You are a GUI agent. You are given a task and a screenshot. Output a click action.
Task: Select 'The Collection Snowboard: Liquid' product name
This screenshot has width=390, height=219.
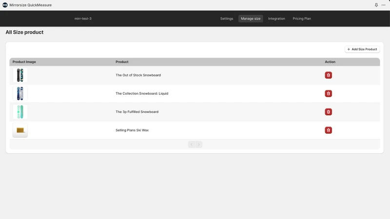tap(142, 93)
